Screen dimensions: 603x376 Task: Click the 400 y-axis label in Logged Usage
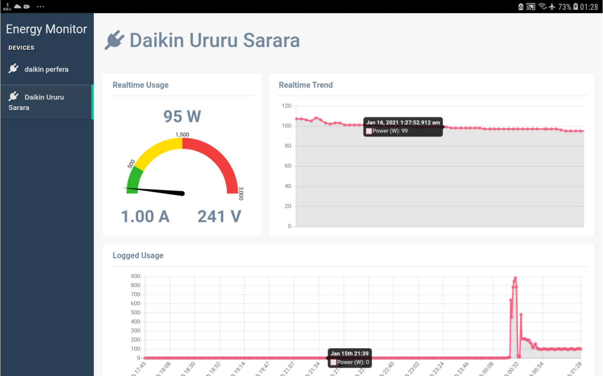pos(135,321)
